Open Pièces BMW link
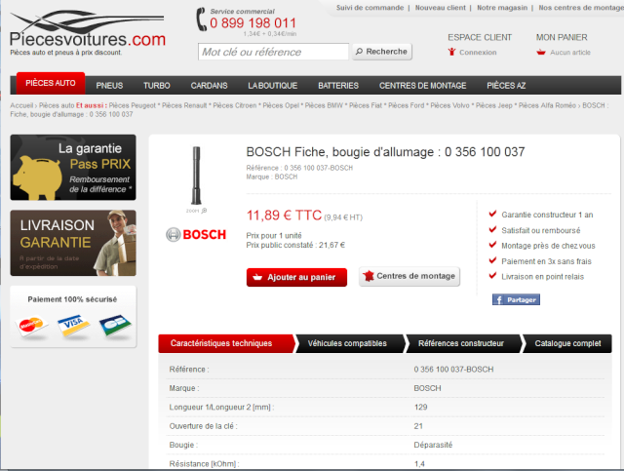Screen dimensions: 624x471 (x=324, y=105)
